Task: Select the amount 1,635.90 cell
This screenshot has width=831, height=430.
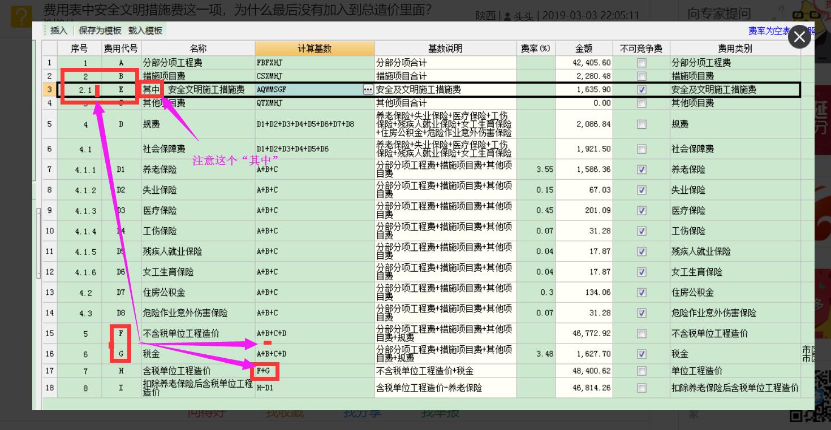Action: [x=584, y=89]
